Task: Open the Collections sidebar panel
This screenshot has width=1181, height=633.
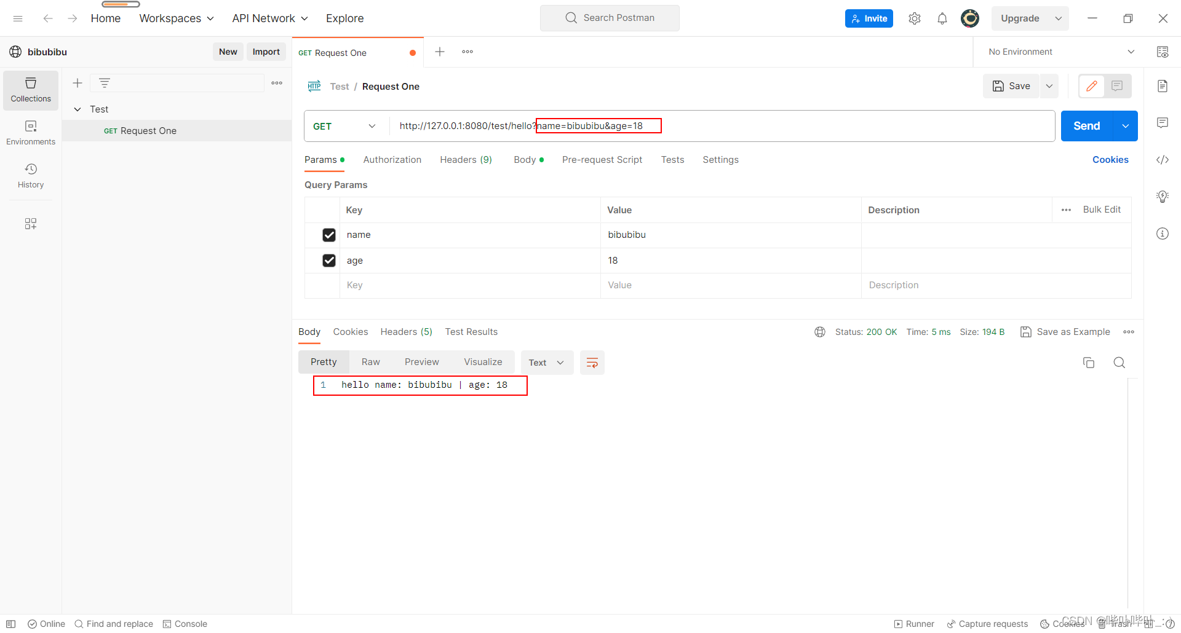Action: tap(31, 90)
